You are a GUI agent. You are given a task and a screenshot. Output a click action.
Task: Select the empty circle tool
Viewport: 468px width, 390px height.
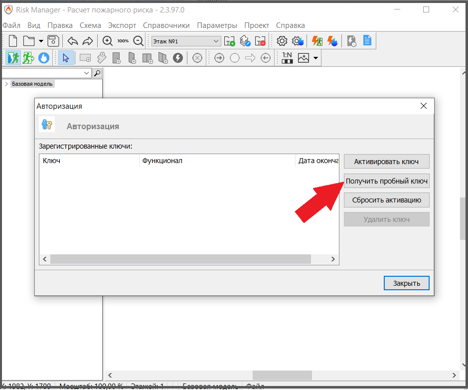235,58
